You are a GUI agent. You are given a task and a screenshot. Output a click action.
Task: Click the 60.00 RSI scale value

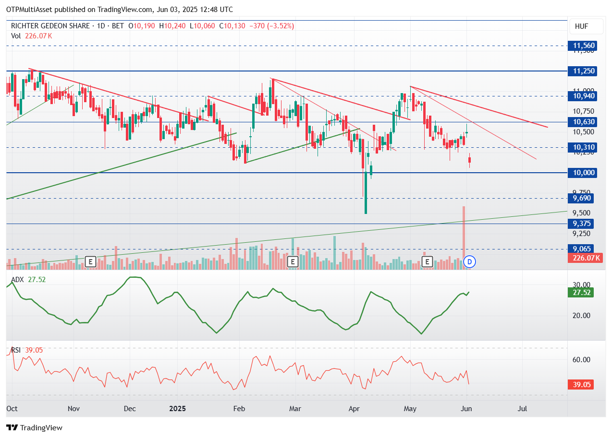coord(582,360)
